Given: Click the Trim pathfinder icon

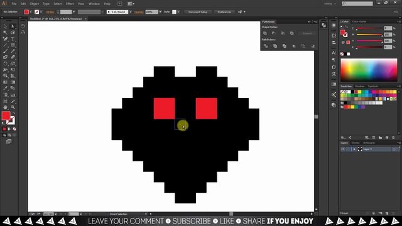Looking at the screenshot, I should (x=275, y=46).
